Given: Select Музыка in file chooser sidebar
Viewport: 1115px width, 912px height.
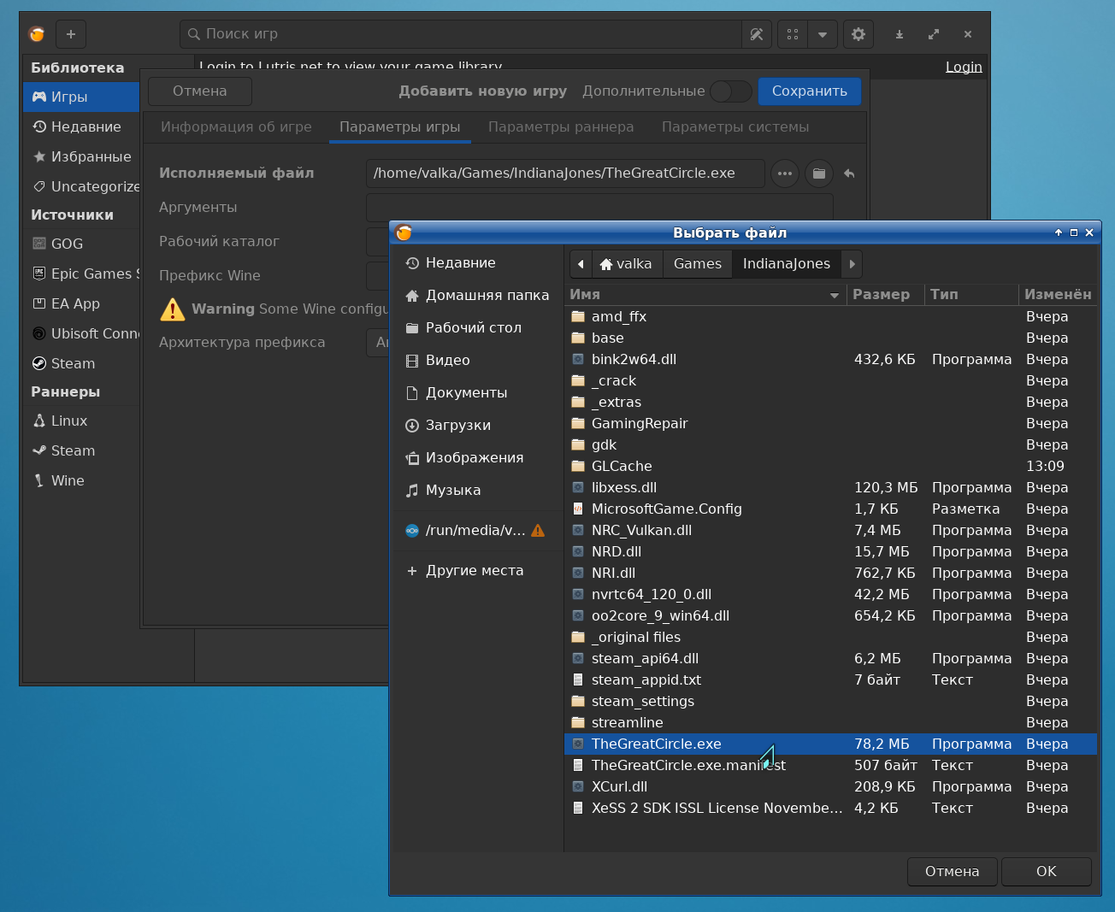Looking at the screenshot, I should 478,490.
